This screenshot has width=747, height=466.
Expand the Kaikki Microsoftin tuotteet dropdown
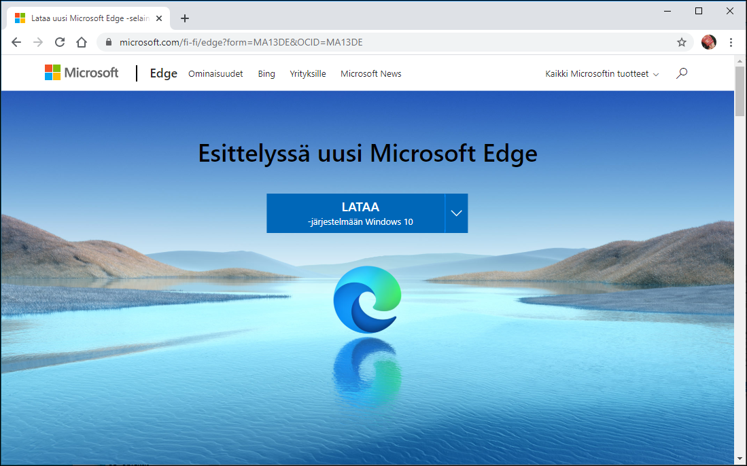pyautogui.click(x=601, y=74)
